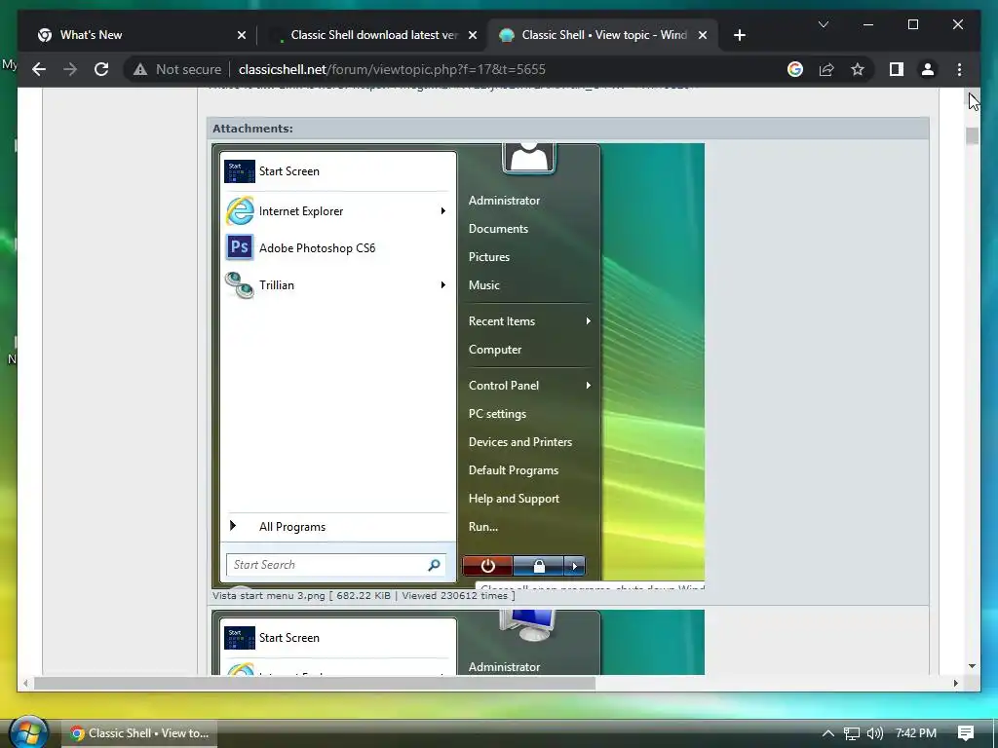The height and width of the screenshot is (748, 998).
Task: Go back to the previous page
Action: (x=39, y=69)
